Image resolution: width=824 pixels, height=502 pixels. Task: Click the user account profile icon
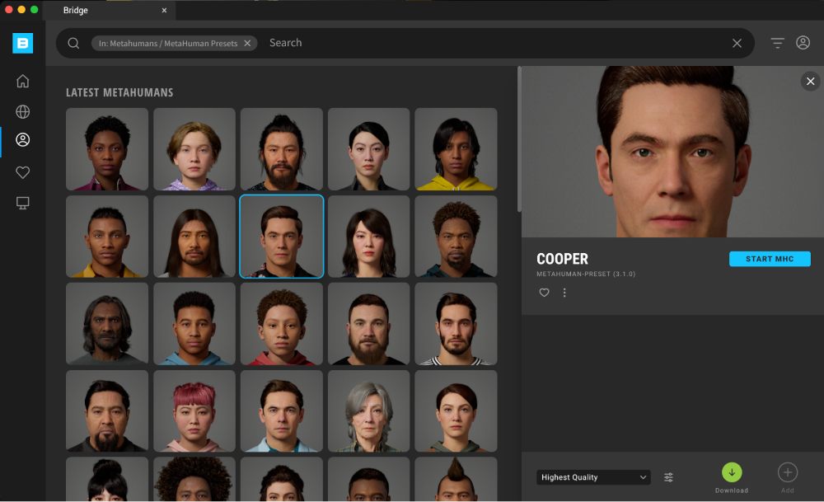coord(803,43)
